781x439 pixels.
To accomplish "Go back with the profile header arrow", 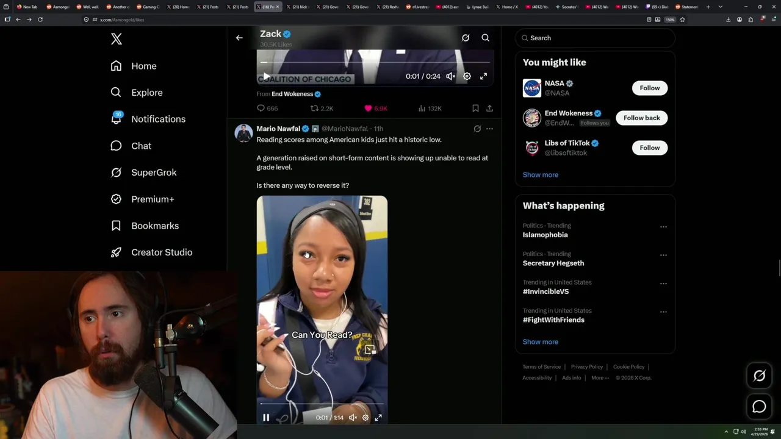I will click(x=239, y=38).
